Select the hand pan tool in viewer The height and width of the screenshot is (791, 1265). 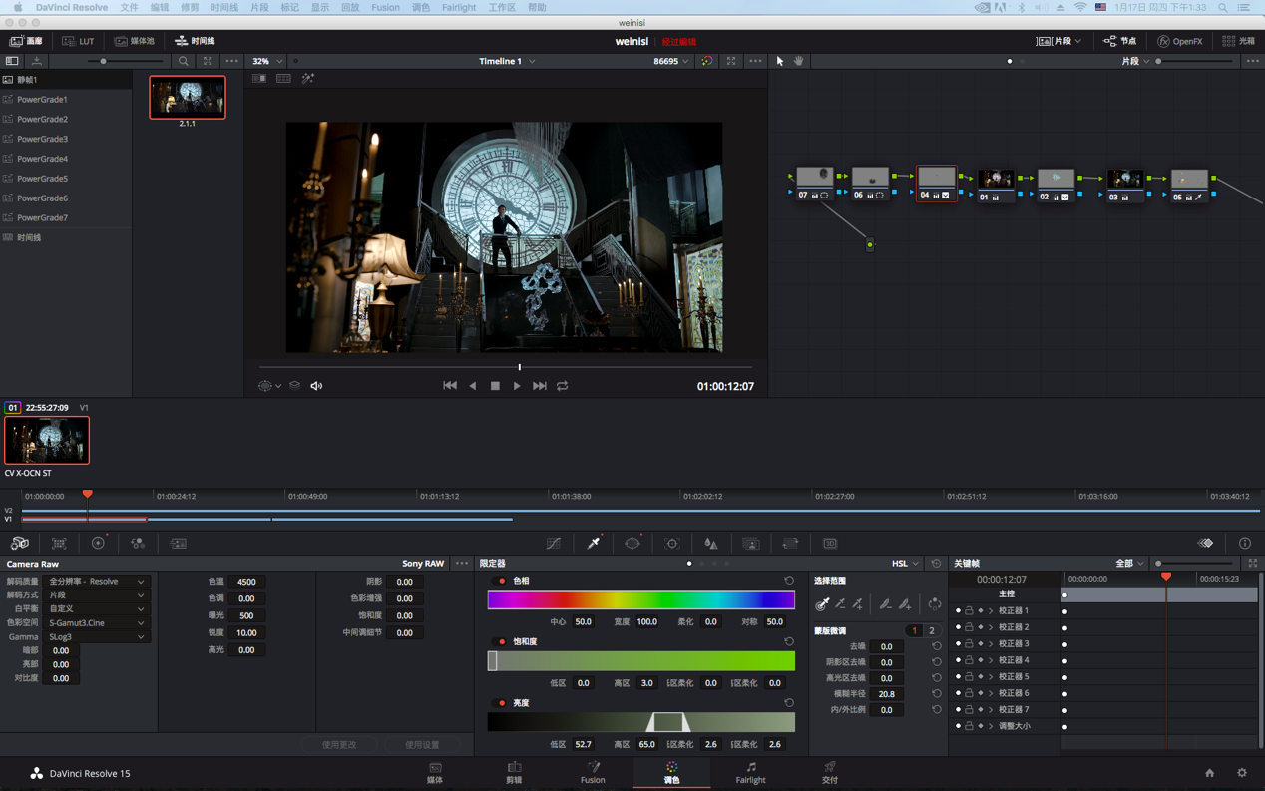(799, 61)
